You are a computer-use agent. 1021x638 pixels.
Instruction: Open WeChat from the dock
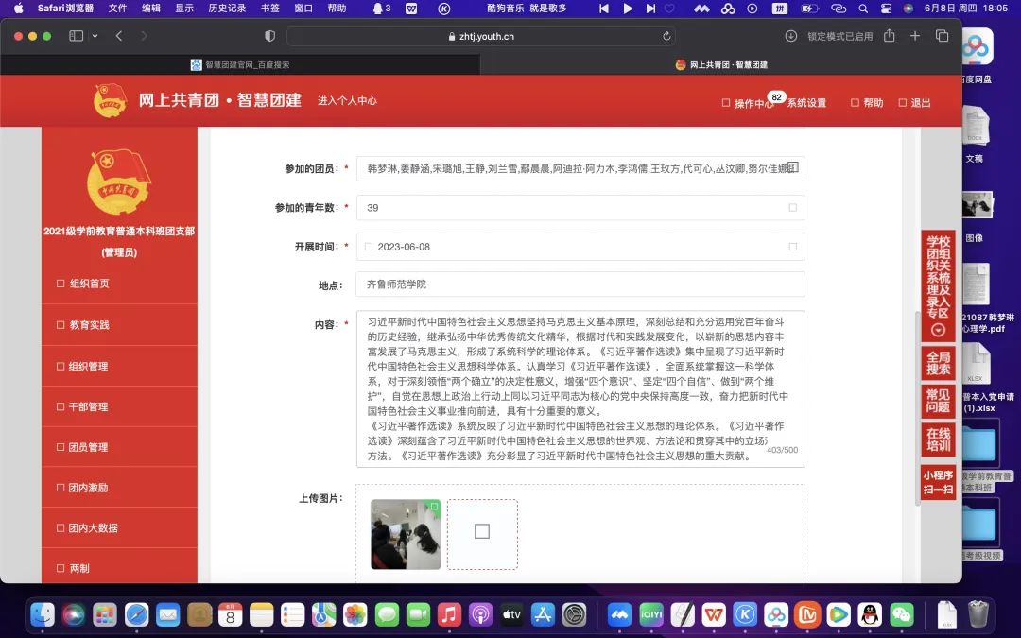(902, 614)
